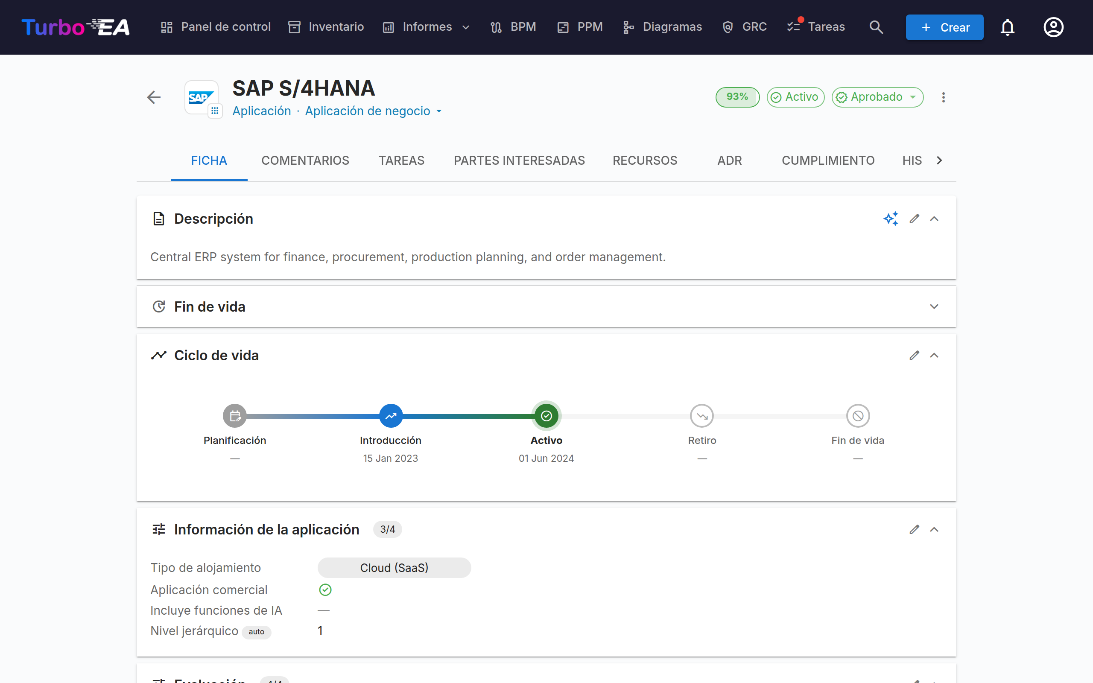This screenshot has height=683, width=1093.
Task: Click the AI sparkle icon in Descripción
Action: pos(891,219)
